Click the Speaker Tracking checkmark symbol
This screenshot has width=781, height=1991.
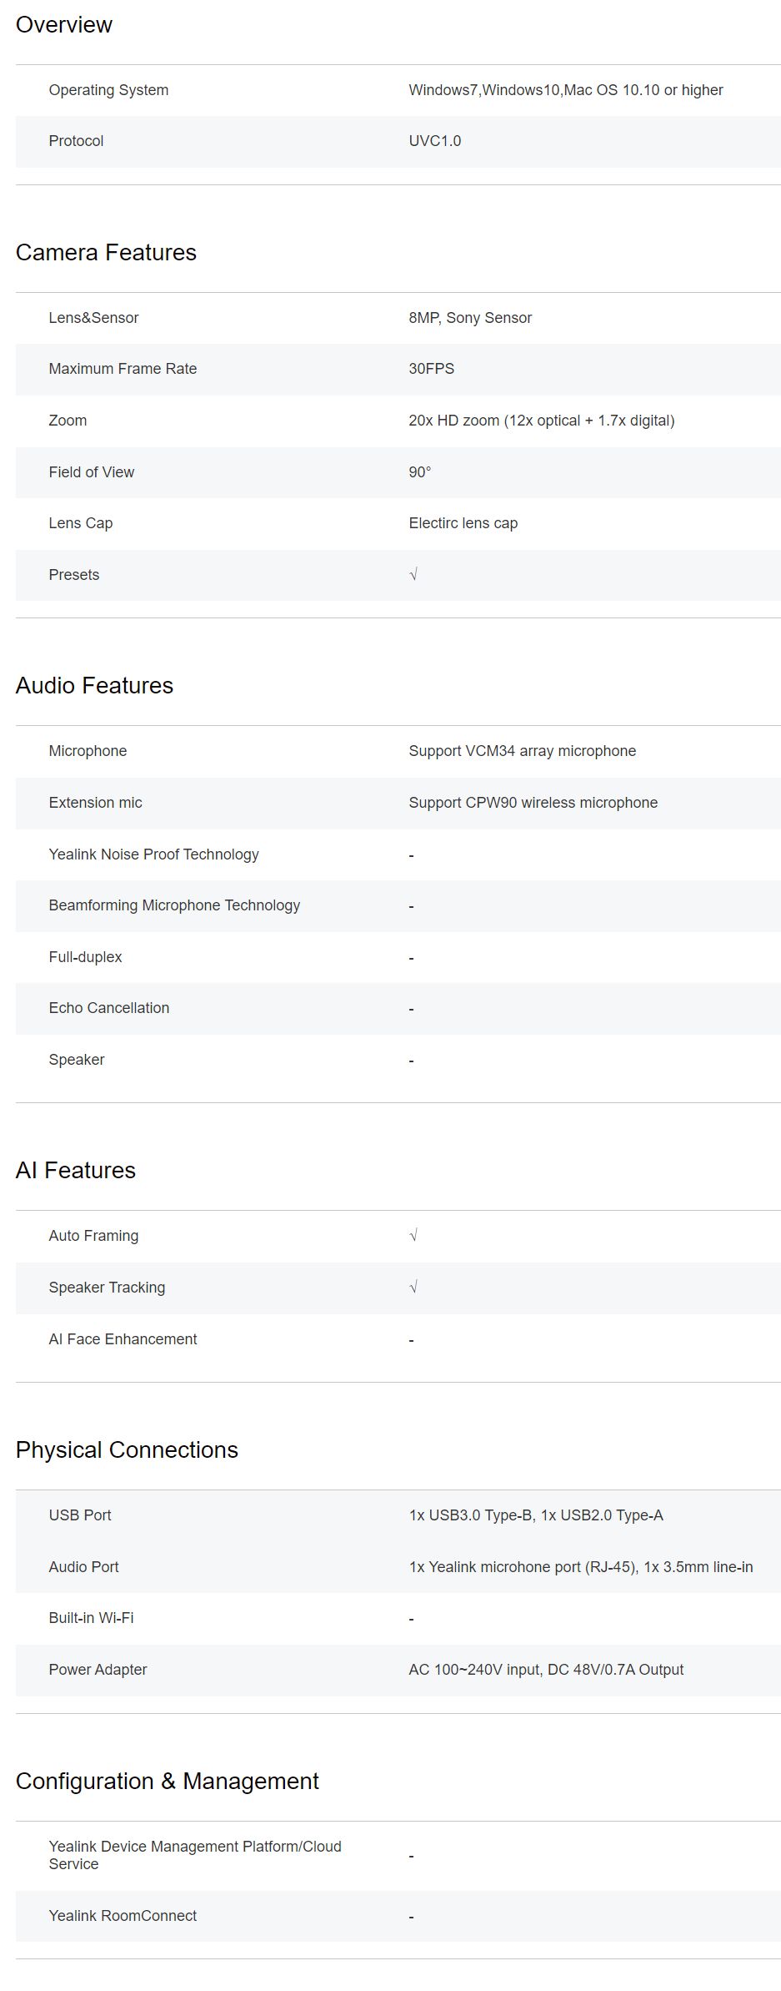[413, 1288]
